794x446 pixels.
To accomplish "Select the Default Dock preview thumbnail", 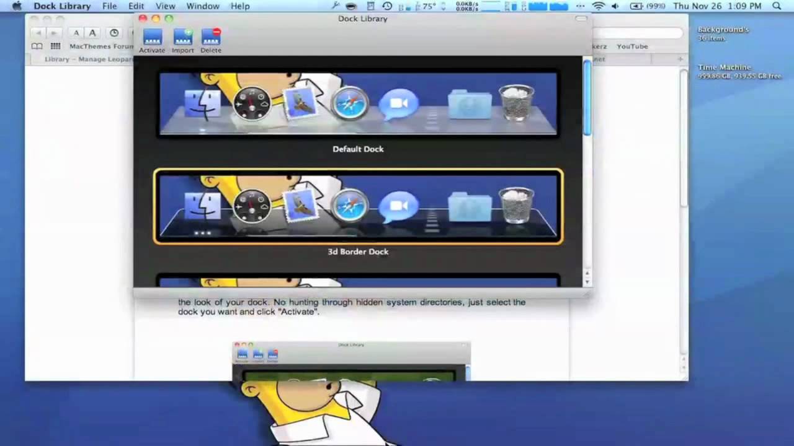I will (x=358, y=103).
